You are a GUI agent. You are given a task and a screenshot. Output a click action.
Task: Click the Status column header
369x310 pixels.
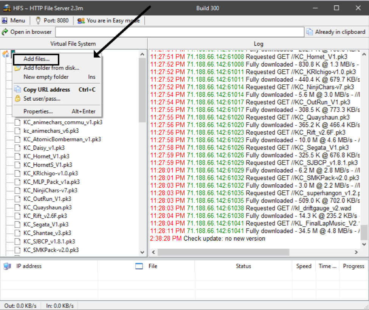click(x=243, y=266)
